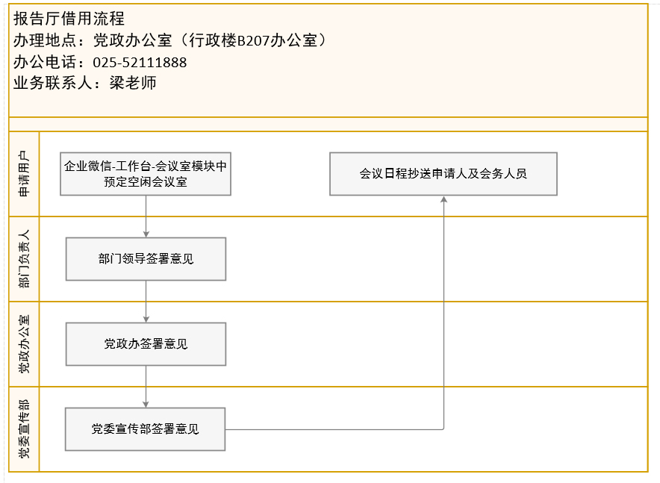
Task: Click the arrow entering 部门领导签署意见
Action: [146, 216]
